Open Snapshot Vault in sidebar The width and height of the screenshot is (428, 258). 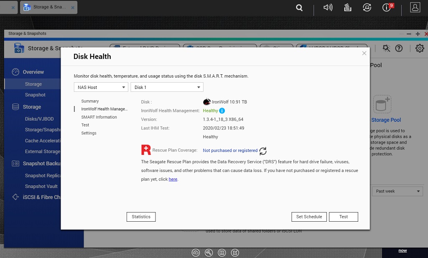pos(41,186)
